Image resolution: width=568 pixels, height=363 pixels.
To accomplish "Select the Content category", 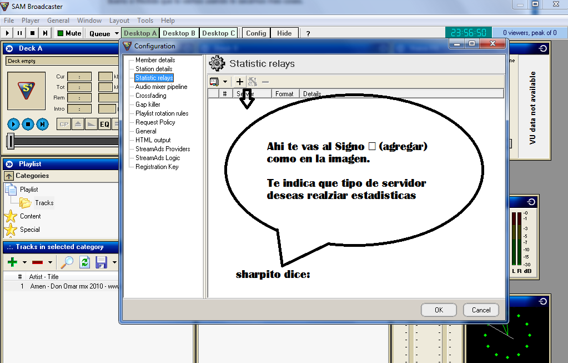I will point(30,216).
